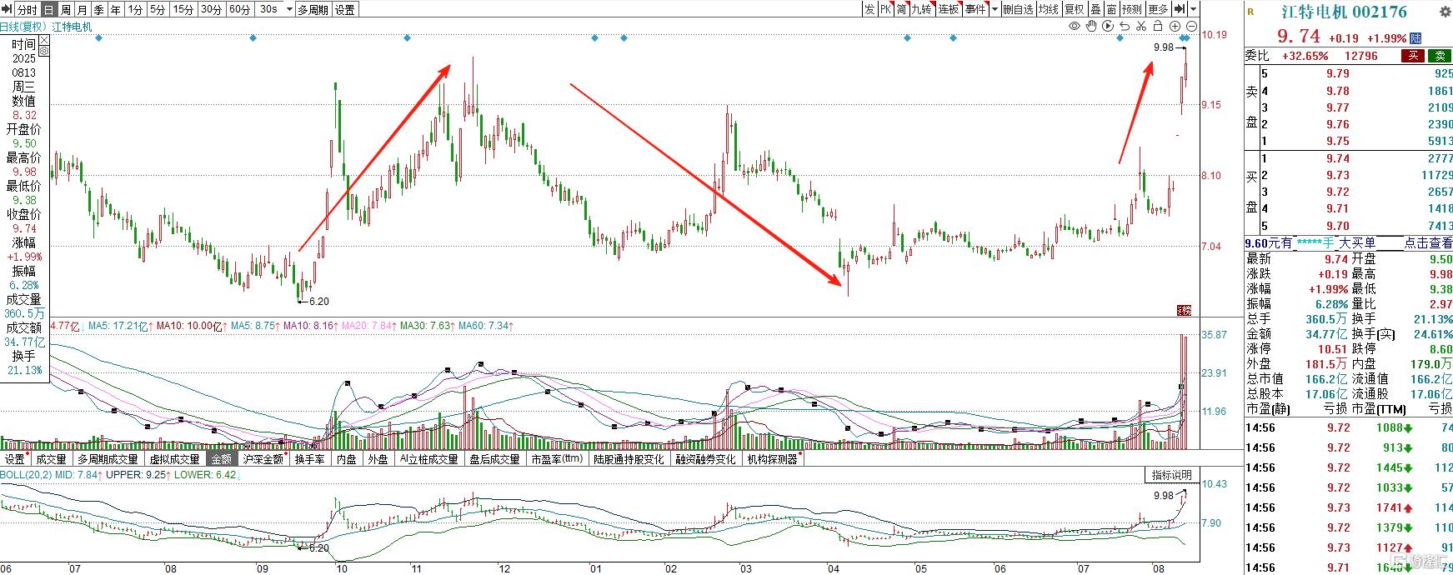The width and height of the screenshot is (1453, 575).
Task: Toggle the 连板 indicator button
Action: click(949, 9)
